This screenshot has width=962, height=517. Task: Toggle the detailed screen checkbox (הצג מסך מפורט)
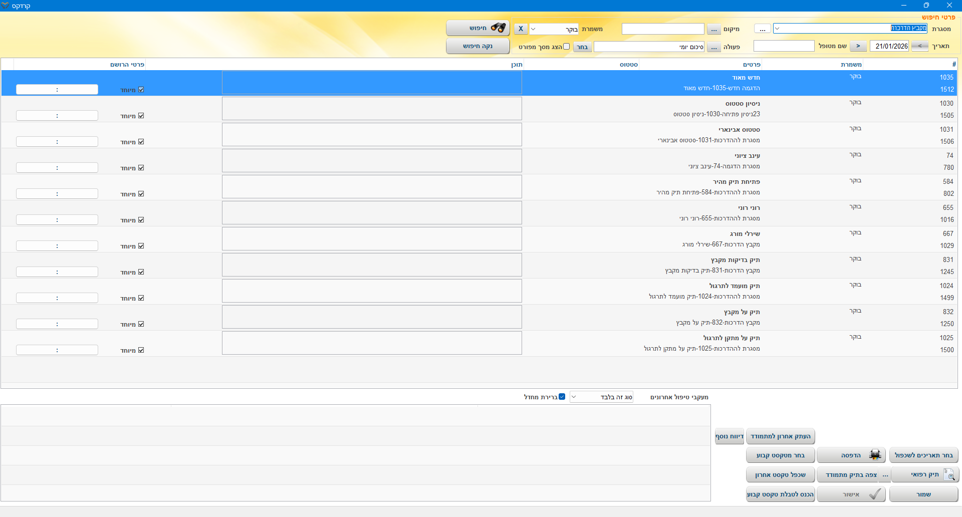(566, 47)
